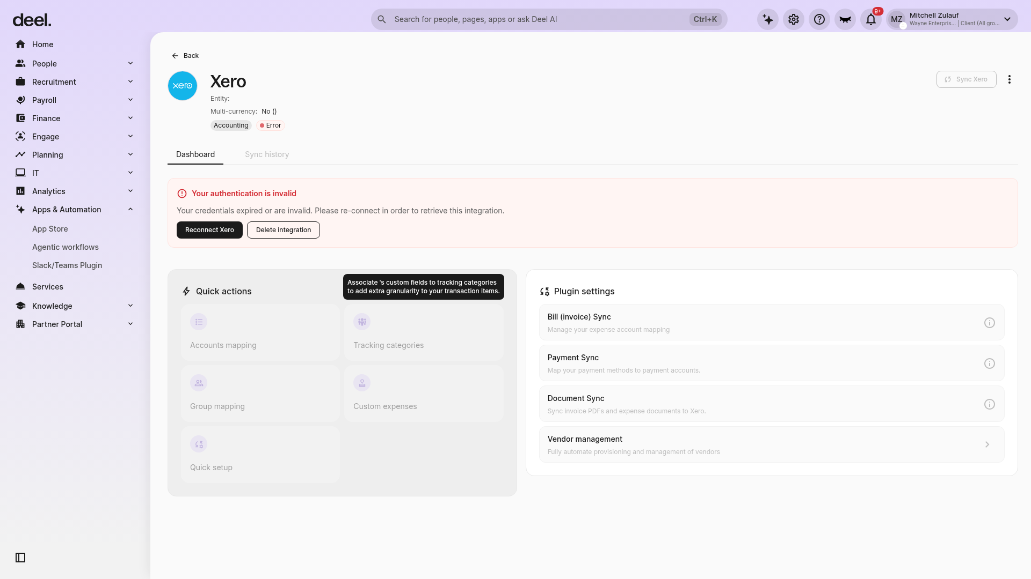Image resolution: width=1031 pixels, height=579 pixels.
Task: Click info icon for Payment Sync
Action: [x=990, y=363]
